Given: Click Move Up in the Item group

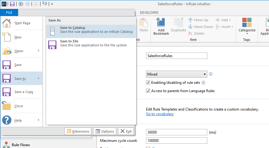Looking at the screenshot, I should (x=198, y=20).
